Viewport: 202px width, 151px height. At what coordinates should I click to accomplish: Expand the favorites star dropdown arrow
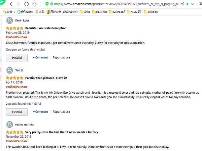pos(14,12)
